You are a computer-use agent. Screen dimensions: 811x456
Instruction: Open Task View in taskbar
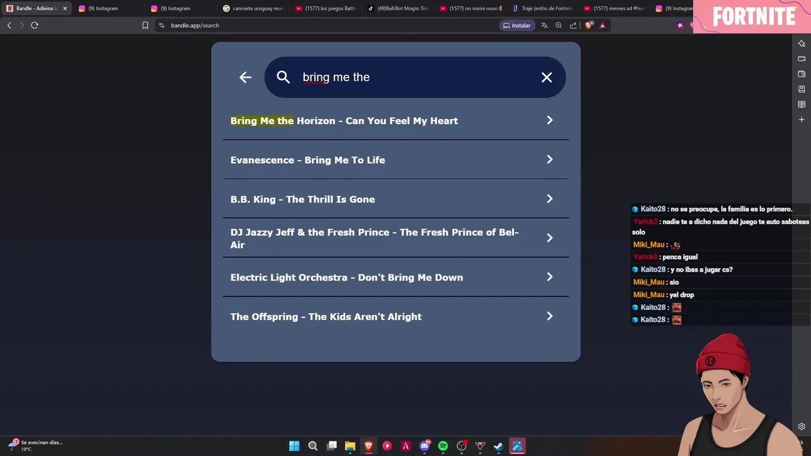click(331, 446)
